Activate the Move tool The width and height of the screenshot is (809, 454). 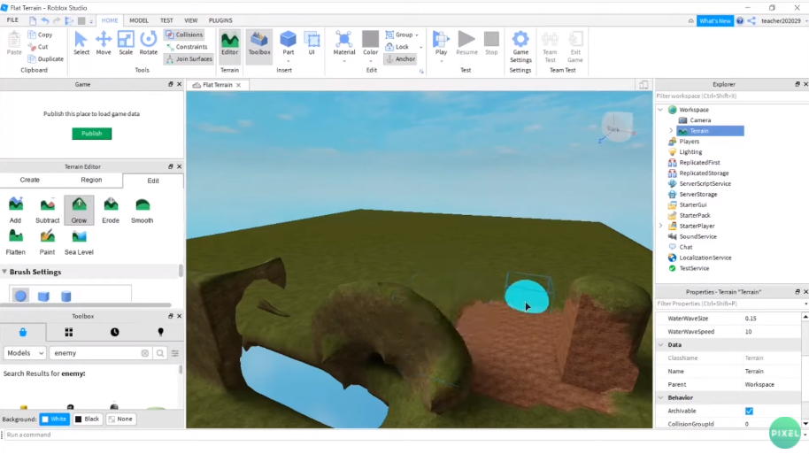coord(104,43)
